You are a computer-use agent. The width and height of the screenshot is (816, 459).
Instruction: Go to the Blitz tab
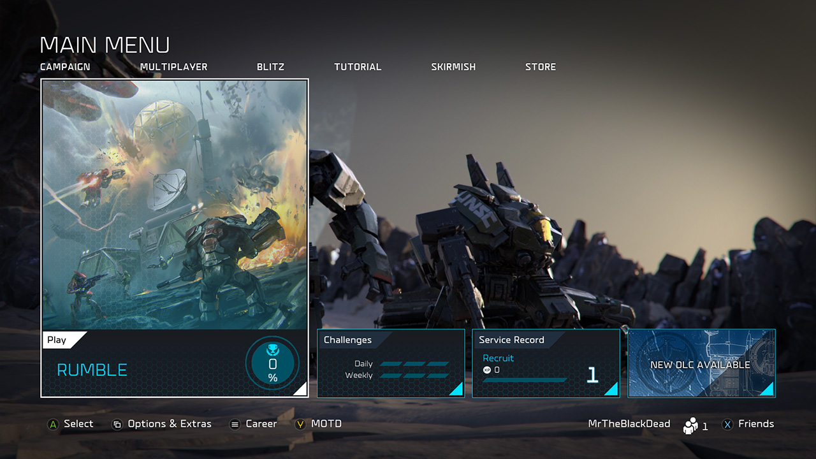(270, 67)
